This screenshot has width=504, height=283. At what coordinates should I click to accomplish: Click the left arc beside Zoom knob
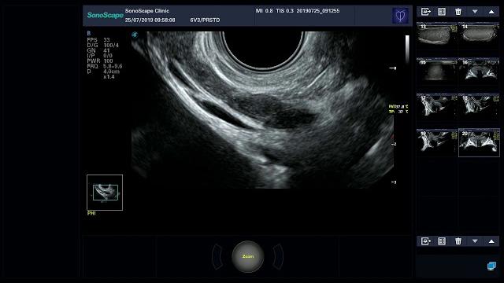pyautogui.click(x=217, y=256)
